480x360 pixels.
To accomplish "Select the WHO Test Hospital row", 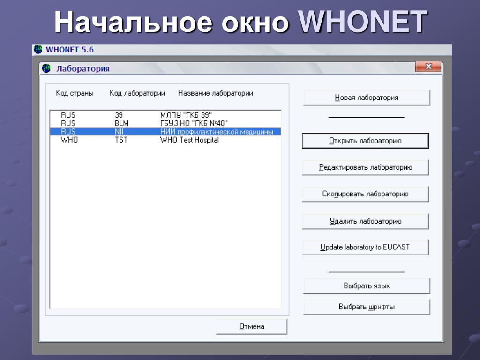I will coord(165,140).
